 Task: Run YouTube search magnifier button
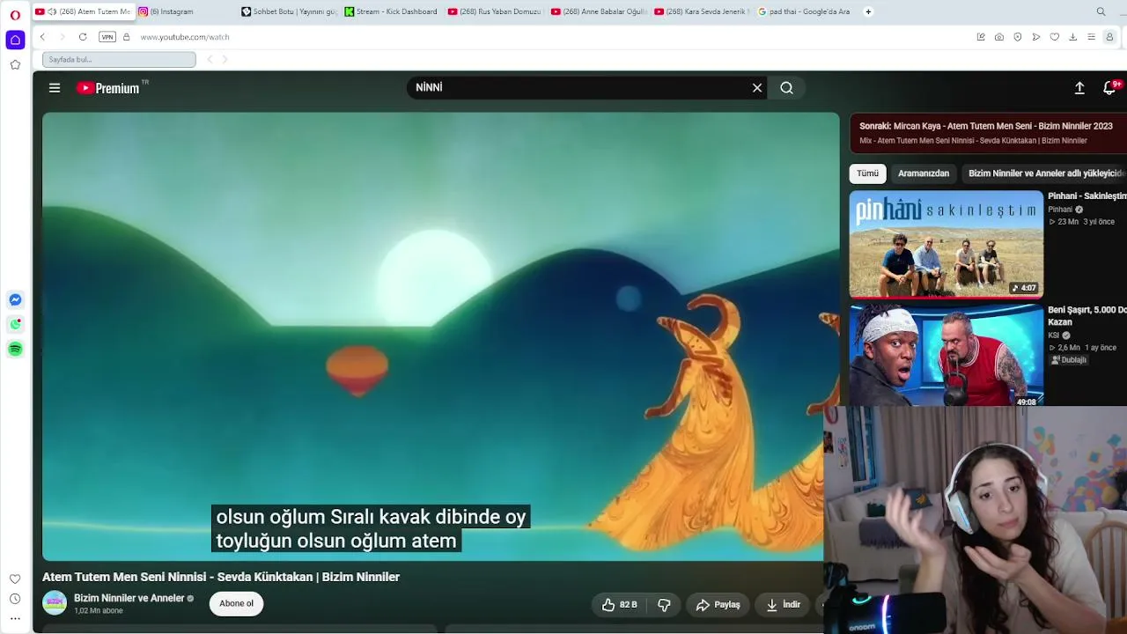coord(787,88)
